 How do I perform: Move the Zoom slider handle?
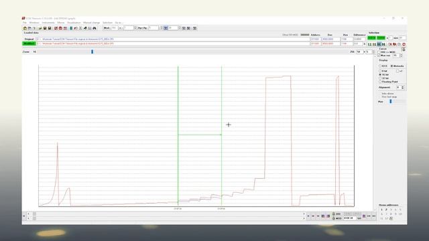point(93,52)
